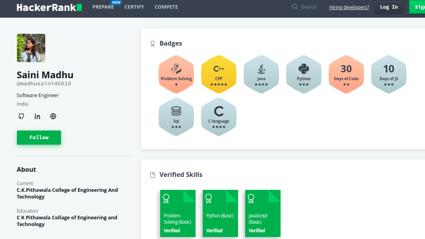Open the GitHub profile icon
Viewport: 425px width, 239px height.
point(21,116)
